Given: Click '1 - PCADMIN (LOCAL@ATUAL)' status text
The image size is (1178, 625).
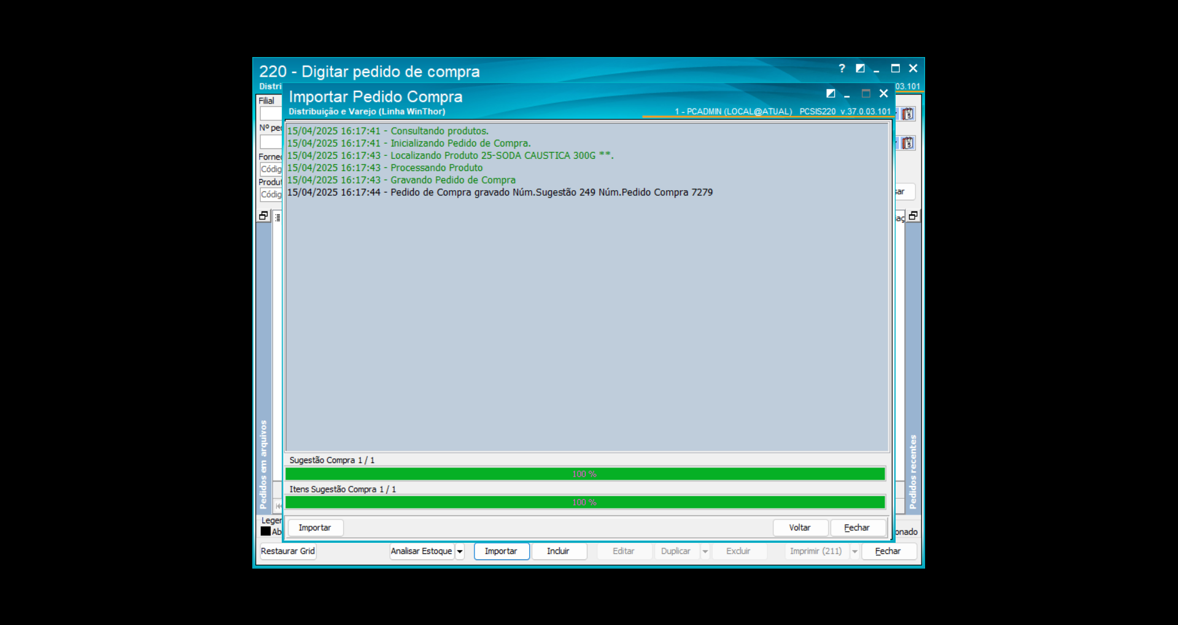Looking at the screenshot, I should pyautogui.click(x=734, y=112).
